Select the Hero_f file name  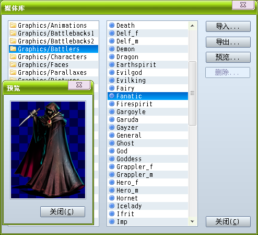tap(127, 183)
